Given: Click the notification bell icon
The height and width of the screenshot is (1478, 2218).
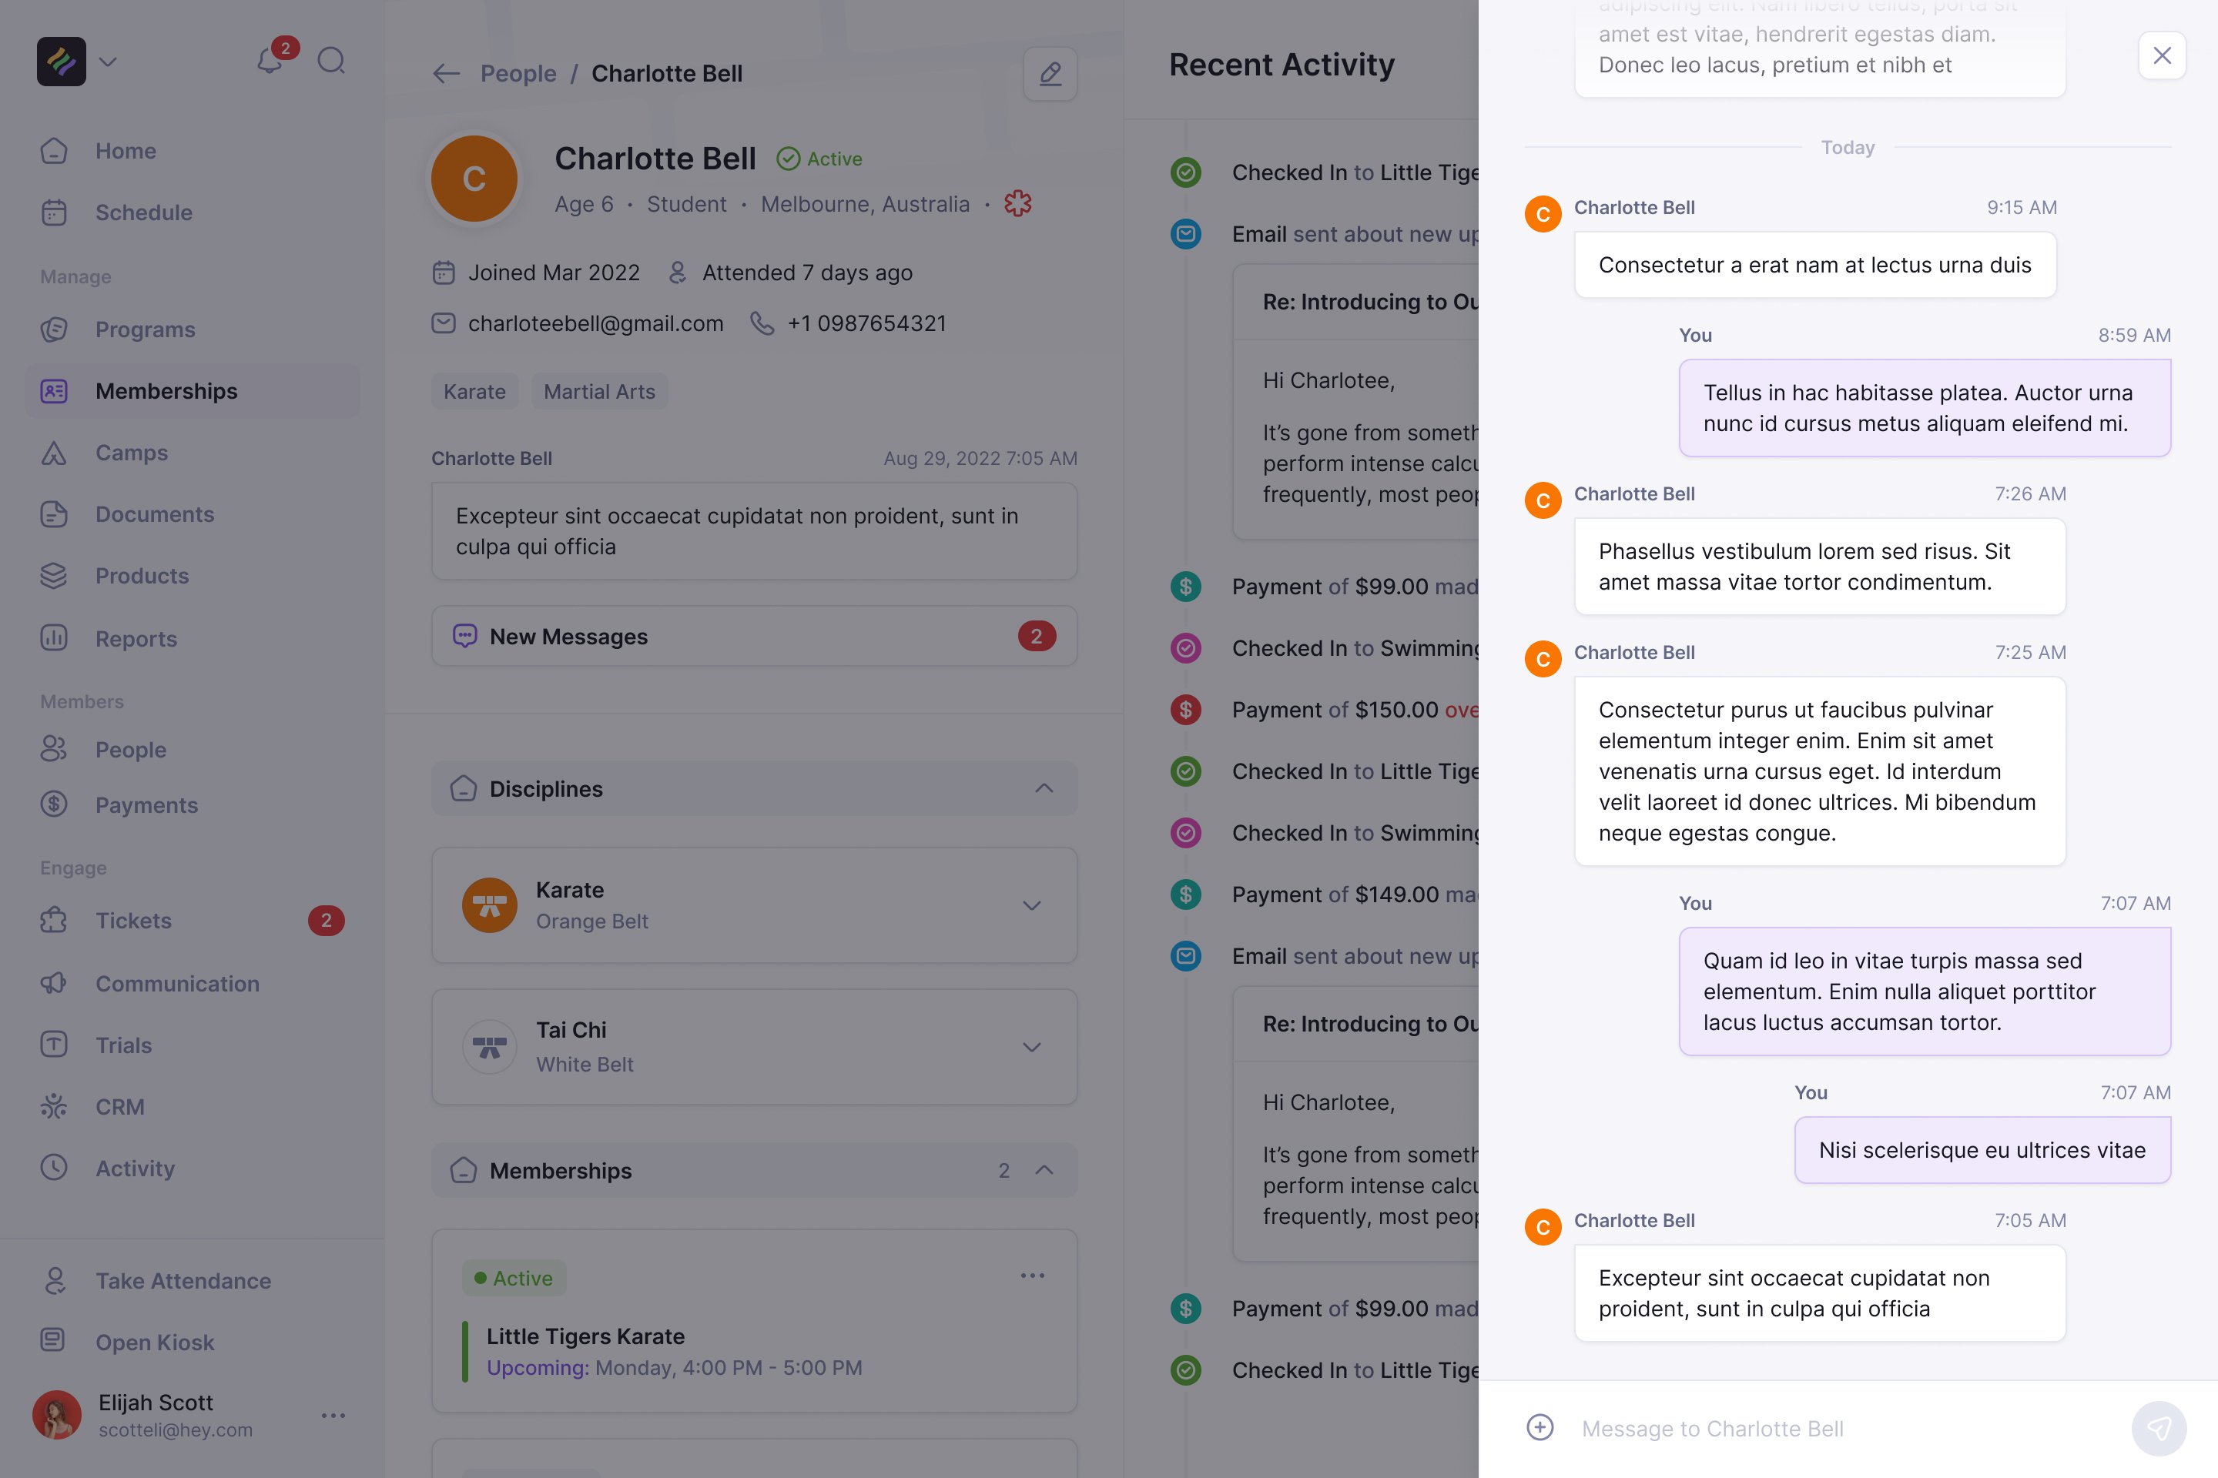Looking at the screenshot, I should point(270,62).
